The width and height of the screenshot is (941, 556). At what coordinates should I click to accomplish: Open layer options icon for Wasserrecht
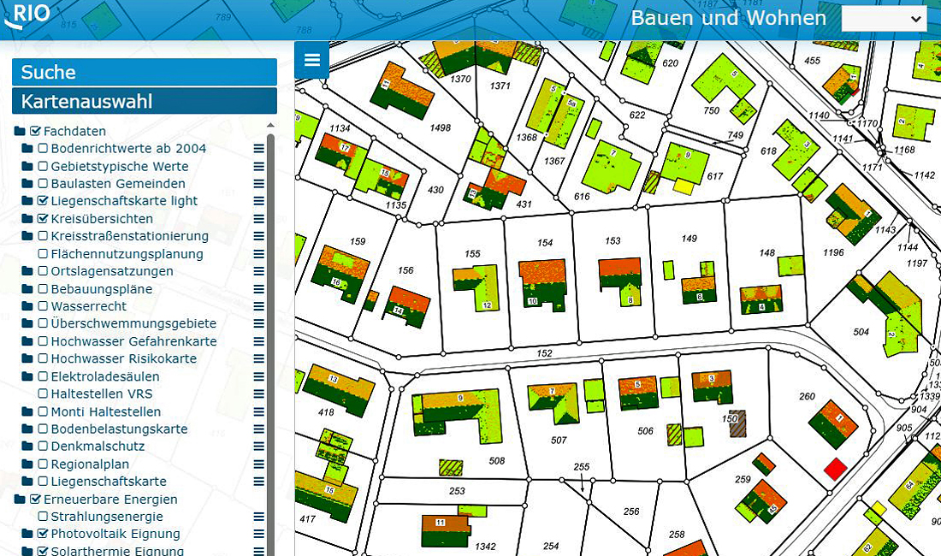[258, 306]
